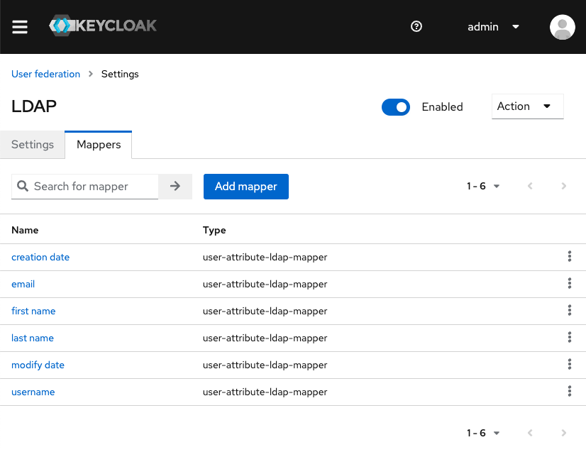The height and width of the screenshot is (452, 586).
Task: Go to User federation breadcrumb link
Action: (45, 74)
